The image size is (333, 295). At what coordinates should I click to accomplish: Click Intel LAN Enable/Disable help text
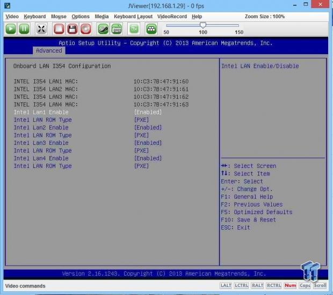tap(260, 66)
